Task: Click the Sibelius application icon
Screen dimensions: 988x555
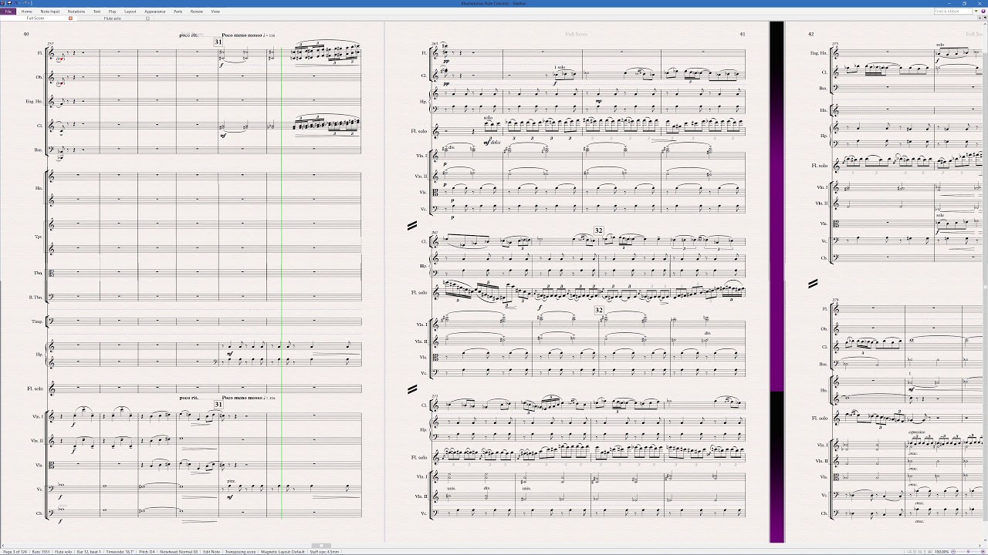Action: coord(3,3)
